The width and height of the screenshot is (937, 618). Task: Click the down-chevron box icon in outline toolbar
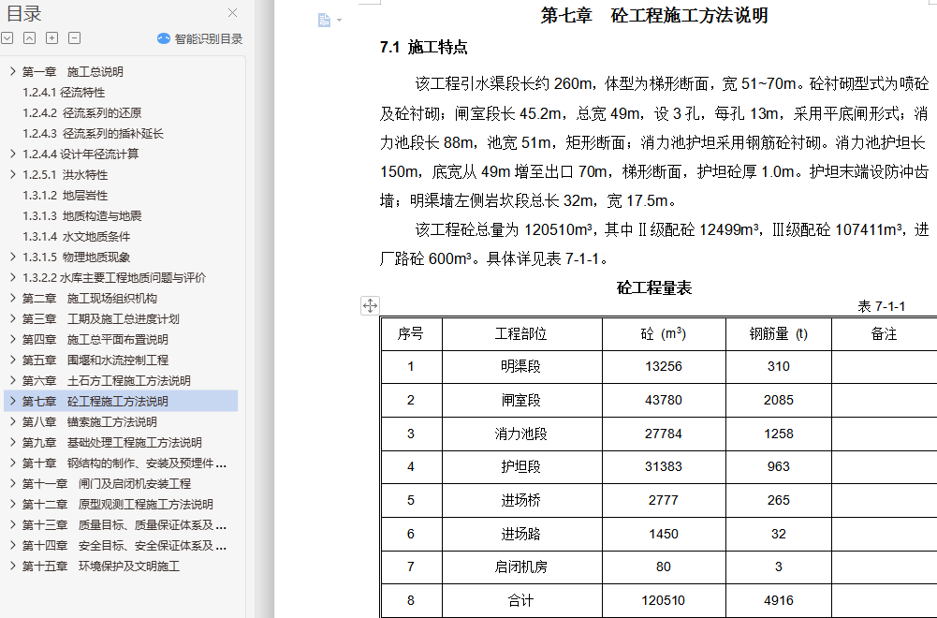pos(7,38)
